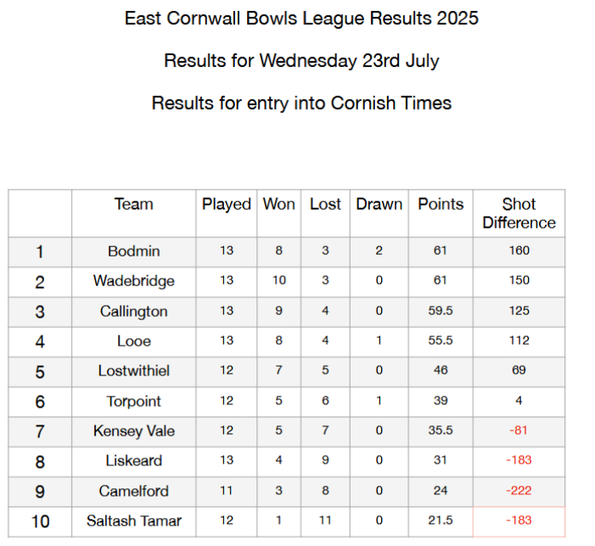
Task: Select the Team column header
Action: 133,213
